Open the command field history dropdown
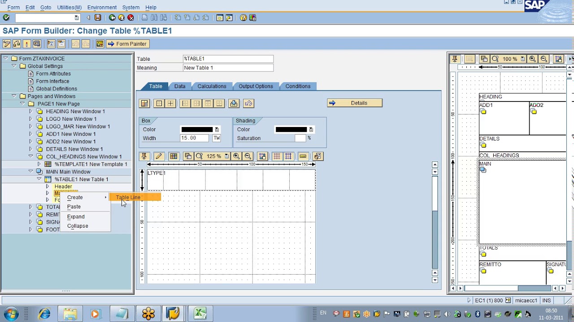Image resolution: width=574 pixels, height=322 pixels. [77, 17]
